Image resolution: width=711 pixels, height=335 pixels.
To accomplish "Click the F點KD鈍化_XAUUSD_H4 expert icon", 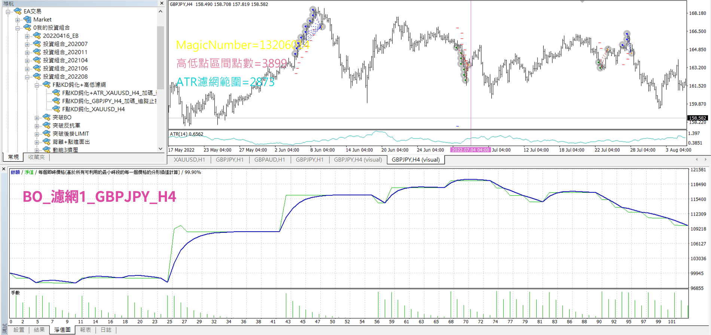I will [x=56, y=109].
